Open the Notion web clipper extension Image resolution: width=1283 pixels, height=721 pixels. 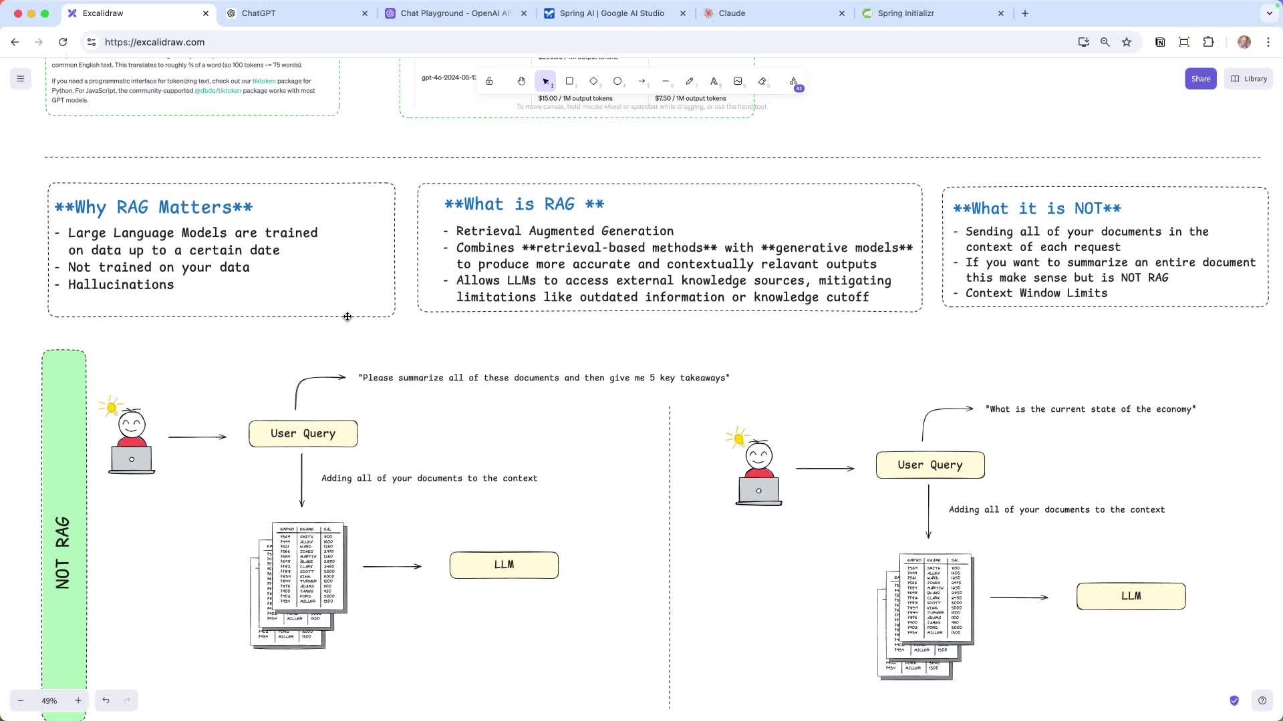pyautogui.click(x=1160, y=42)
